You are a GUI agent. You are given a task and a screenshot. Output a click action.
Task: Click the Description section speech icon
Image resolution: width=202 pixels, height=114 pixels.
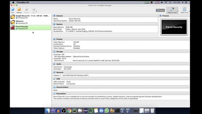[54, 94]
